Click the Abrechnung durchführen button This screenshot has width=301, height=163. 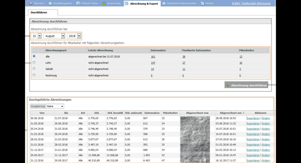coord(246,85)
